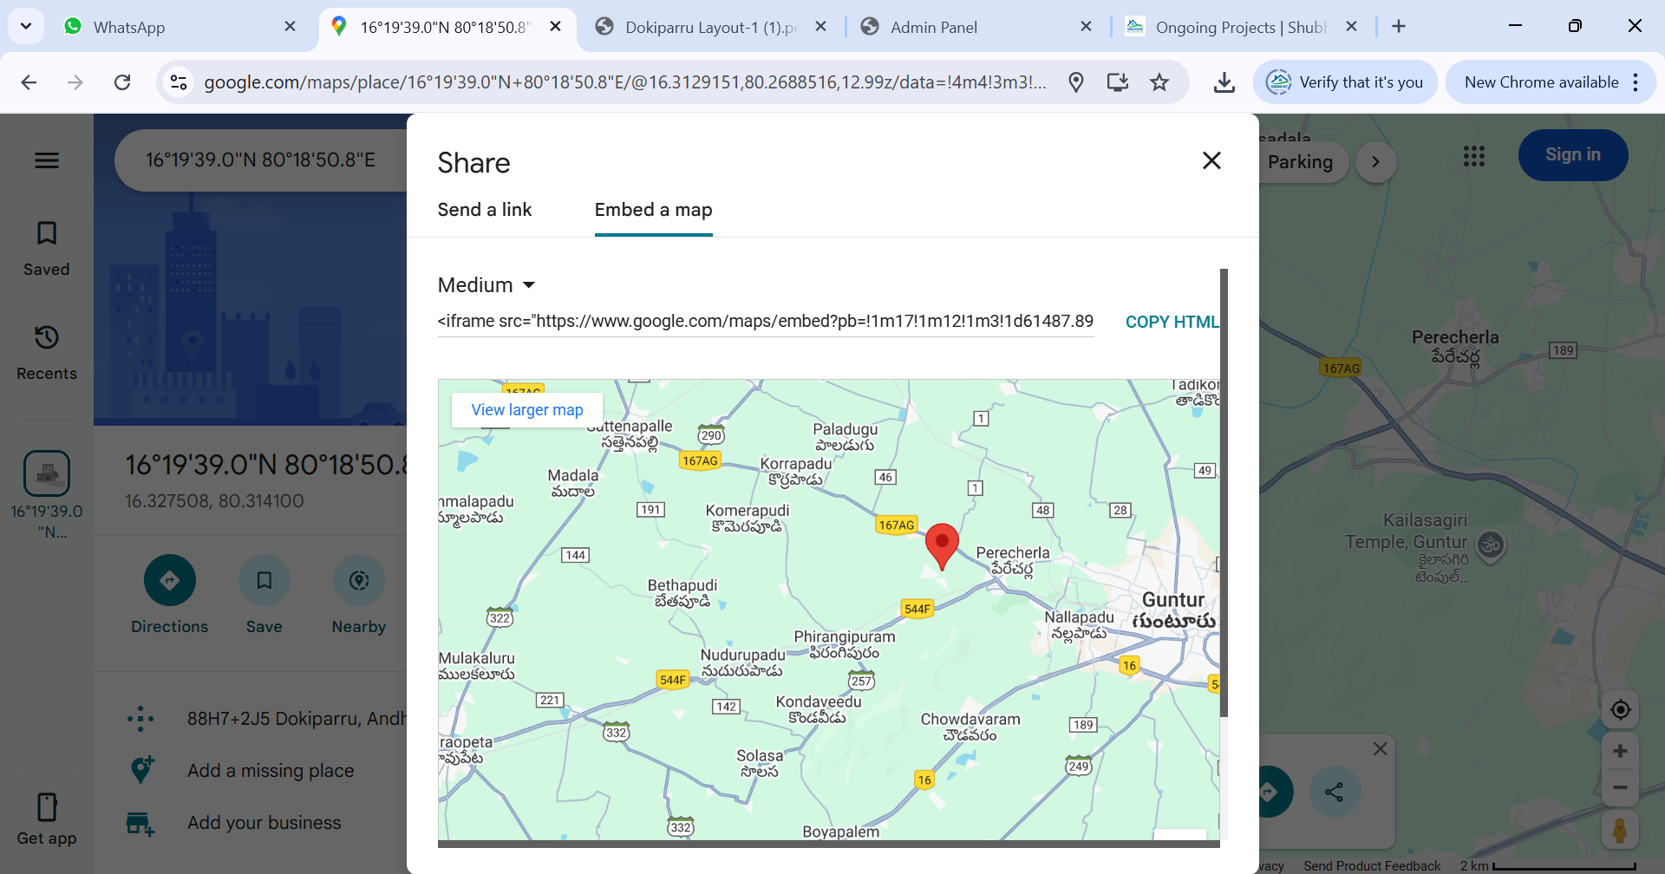Viewport: 1665px width, 874px height.
Task: Click the Sign in button
Action: tap(1572, 155)
